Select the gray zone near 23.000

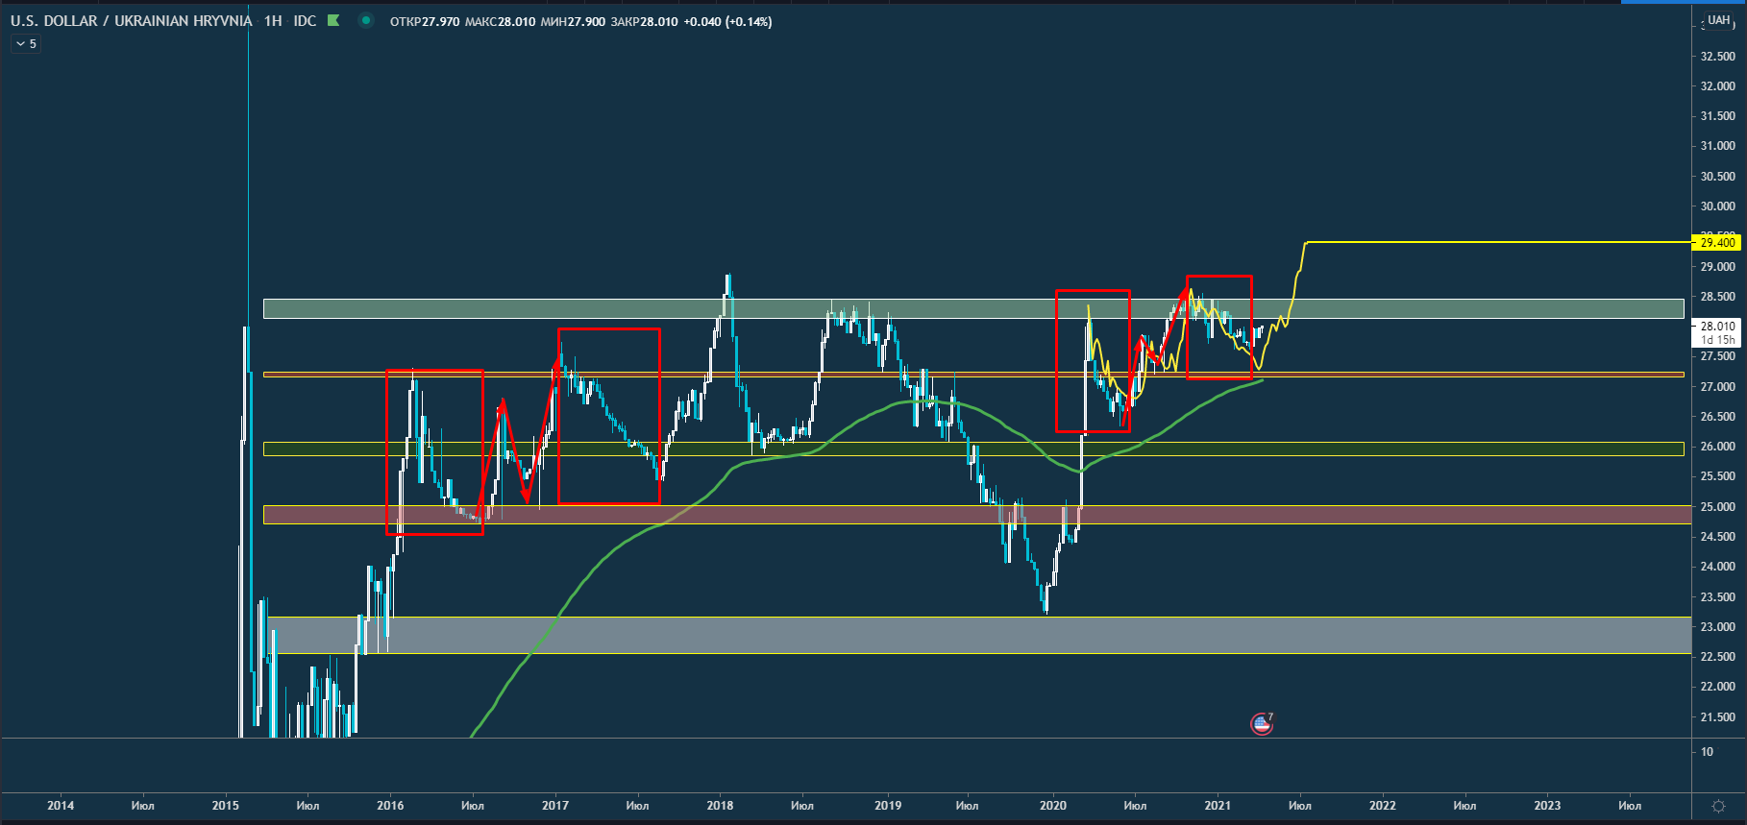(x=865, y=636)
